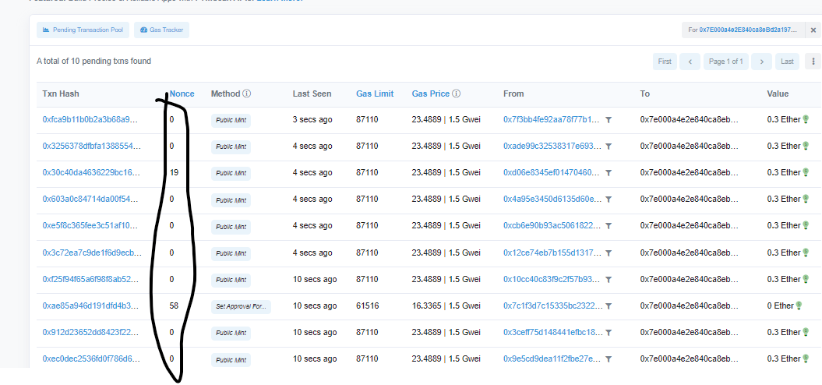Click green bulb icon in 0xfca9b11b row
Viewport: 822px width, 385px height.
tap(806, 119)
